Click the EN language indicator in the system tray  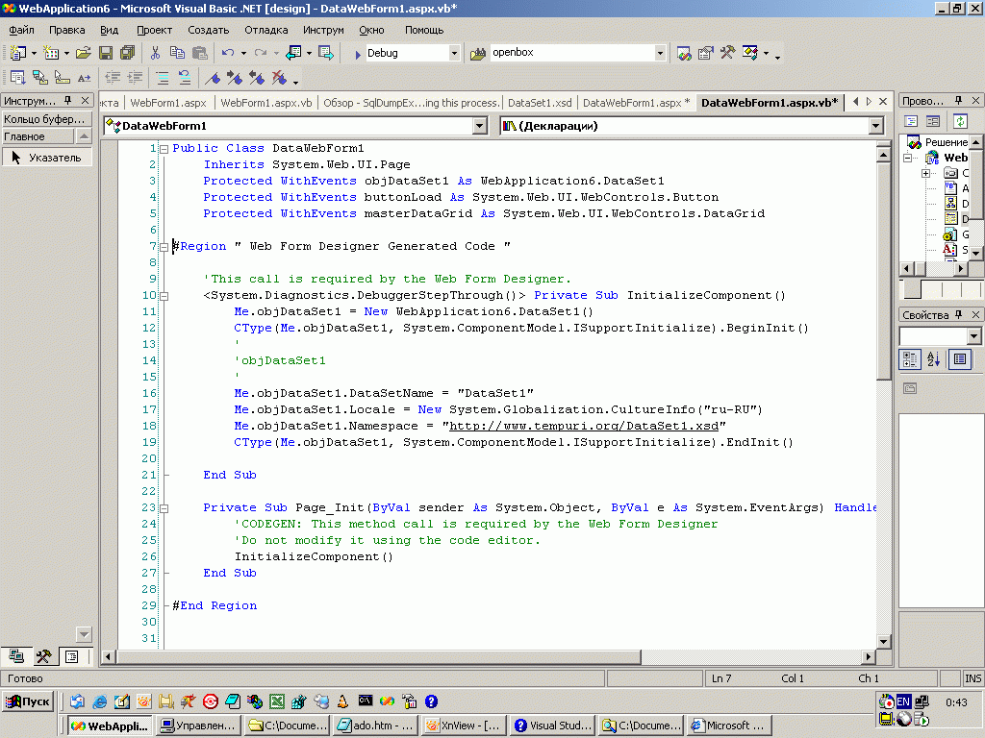903,701
